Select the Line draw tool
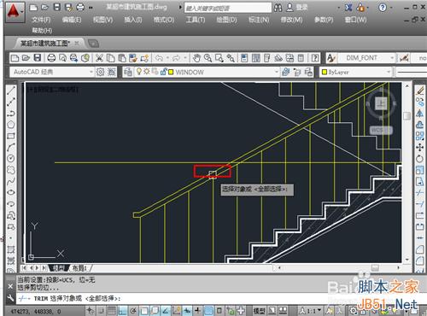 11,91
